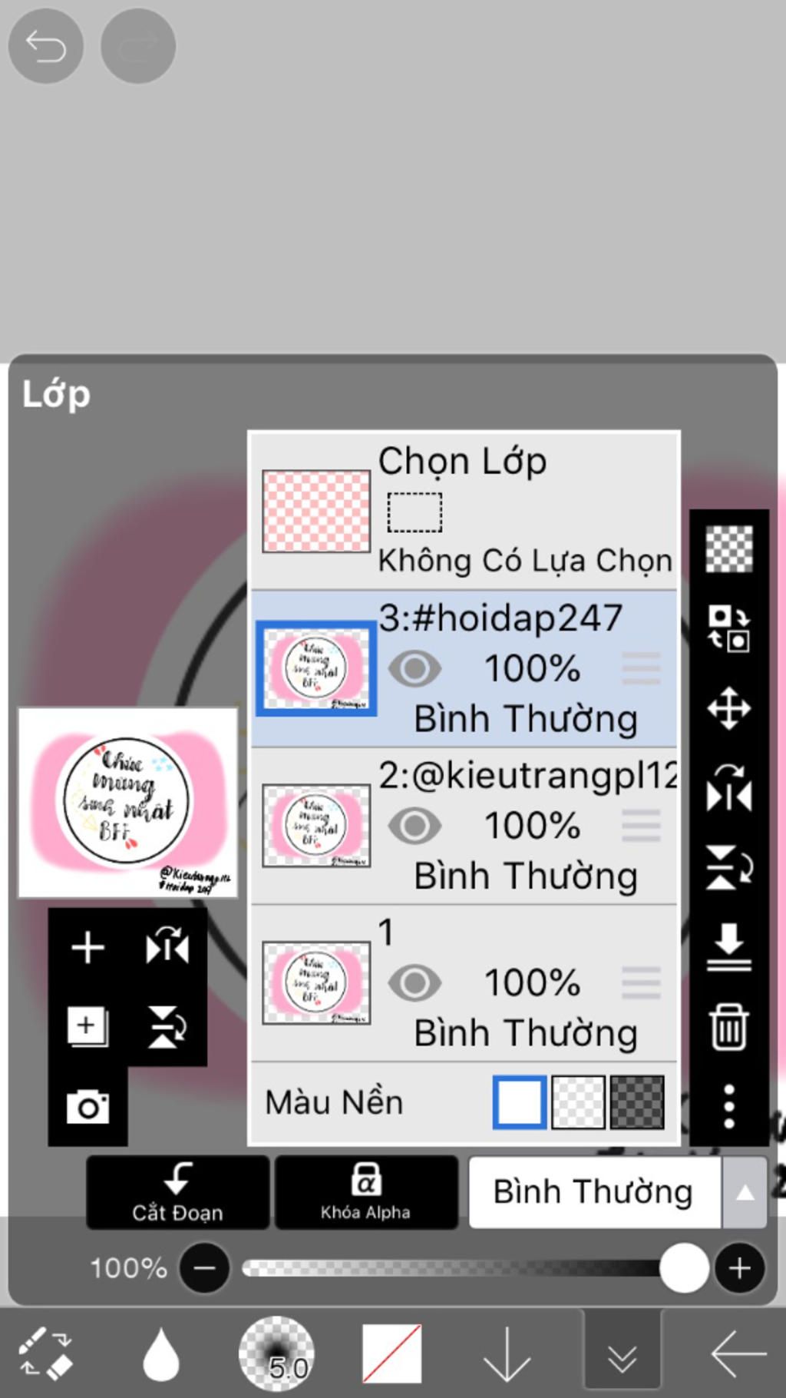Expand the Bình Thường blend mode arrow
786x1398 pixels.
click(x=744, y=1192)
